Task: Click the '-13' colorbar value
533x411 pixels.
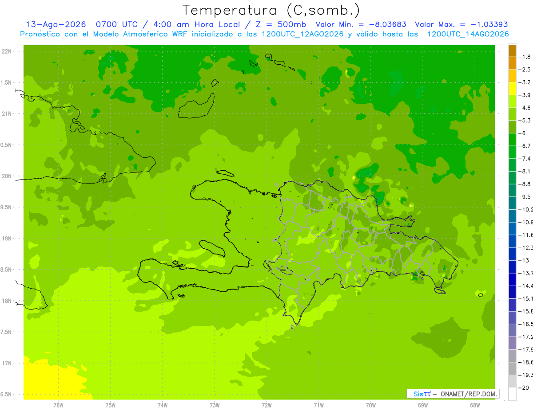Action: (524, 260)
